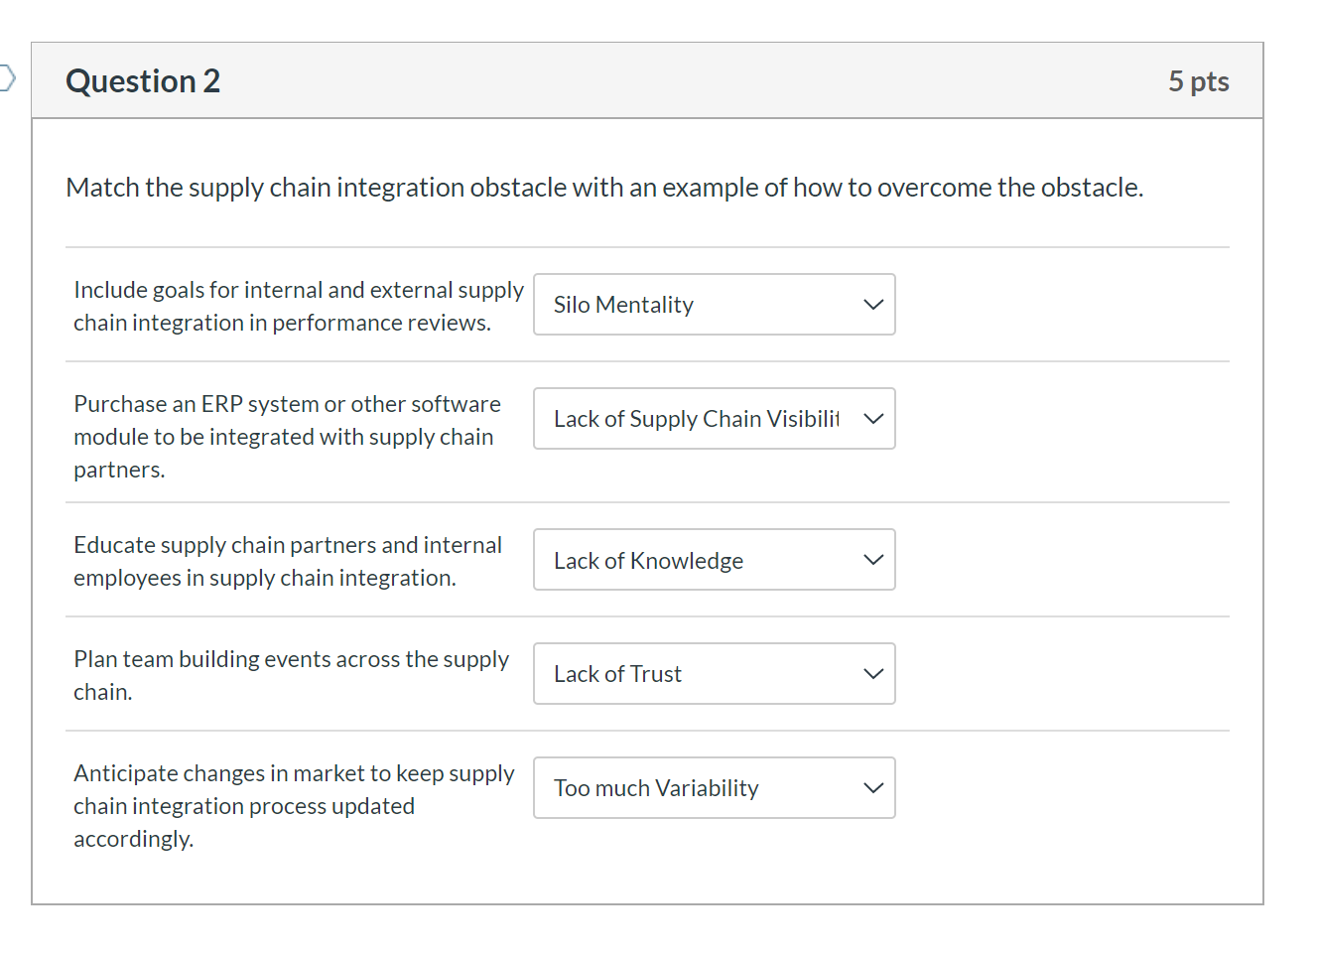Open the Lack of Trust dropdown
1317x954 pixels.
click(714, 673)
